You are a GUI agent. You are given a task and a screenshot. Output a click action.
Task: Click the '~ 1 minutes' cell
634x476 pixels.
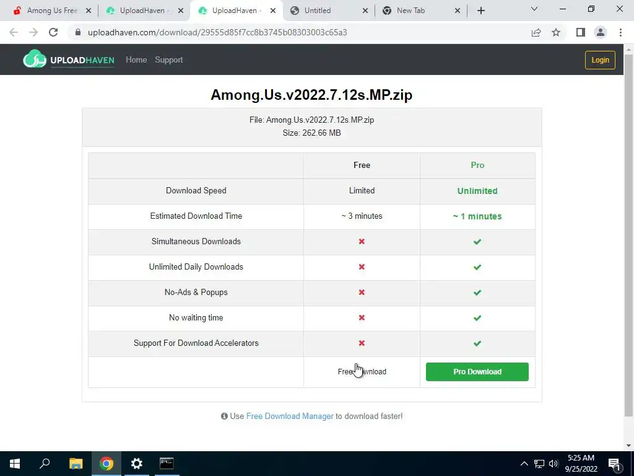[477, 216]
